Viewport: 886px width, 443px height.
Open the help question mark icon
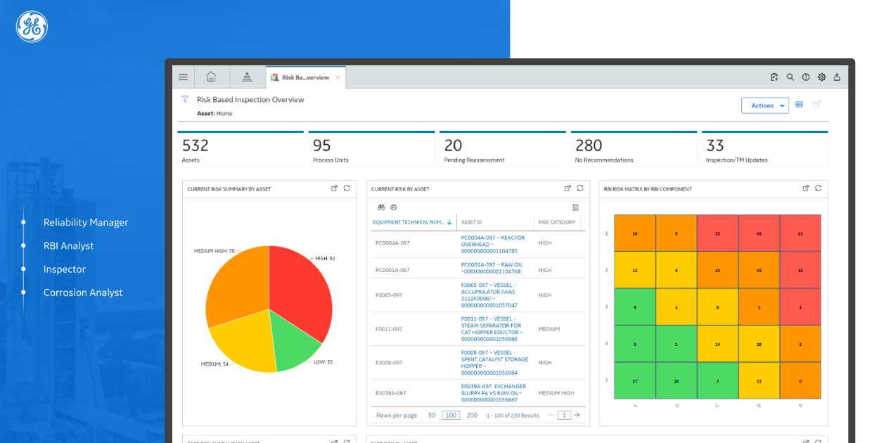[x=806, y=77]
